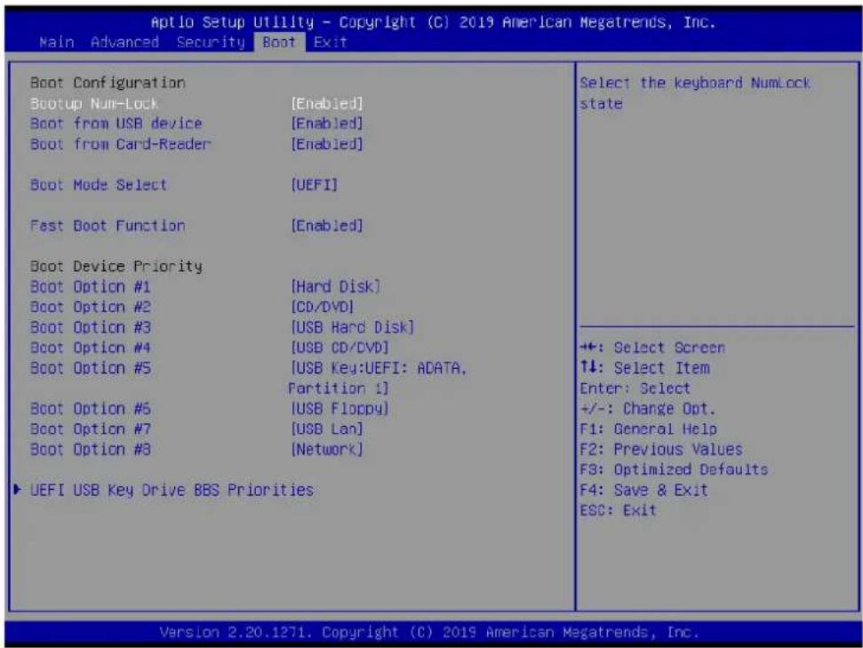Click the F3: Optimized Defaults hint
Screen dimensions: 863x648
coord(674,469)
